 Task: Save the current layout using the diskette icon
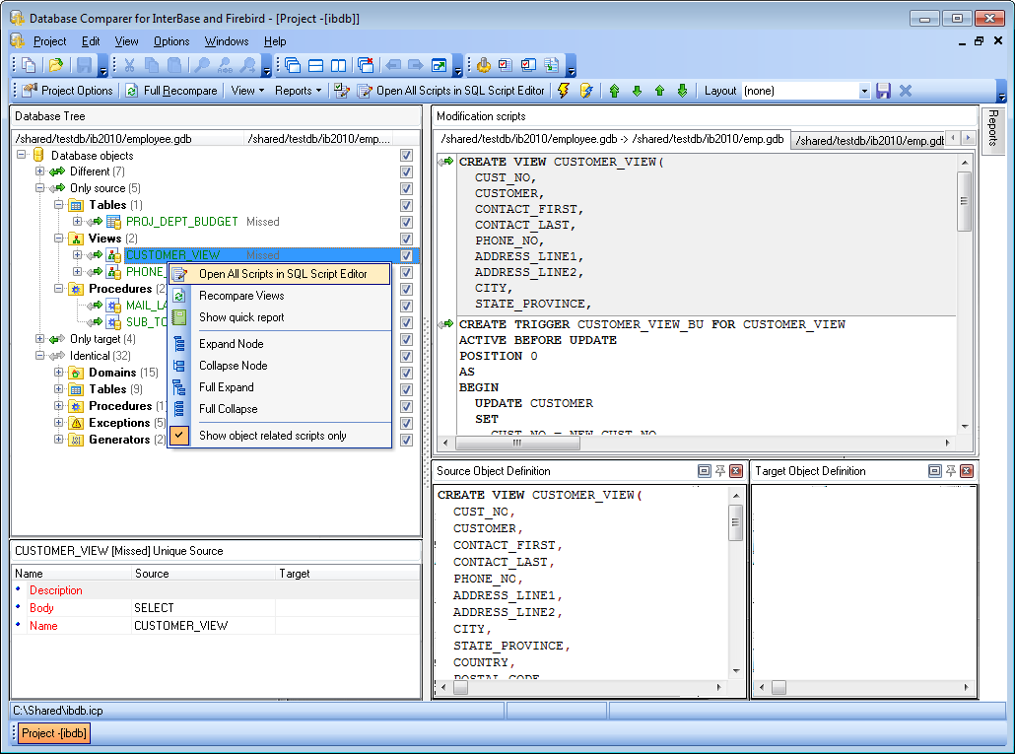coord(883,90)
